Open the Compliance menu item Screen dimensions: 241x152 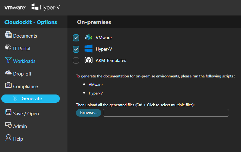pyautogui.click(x=26, y=87)
